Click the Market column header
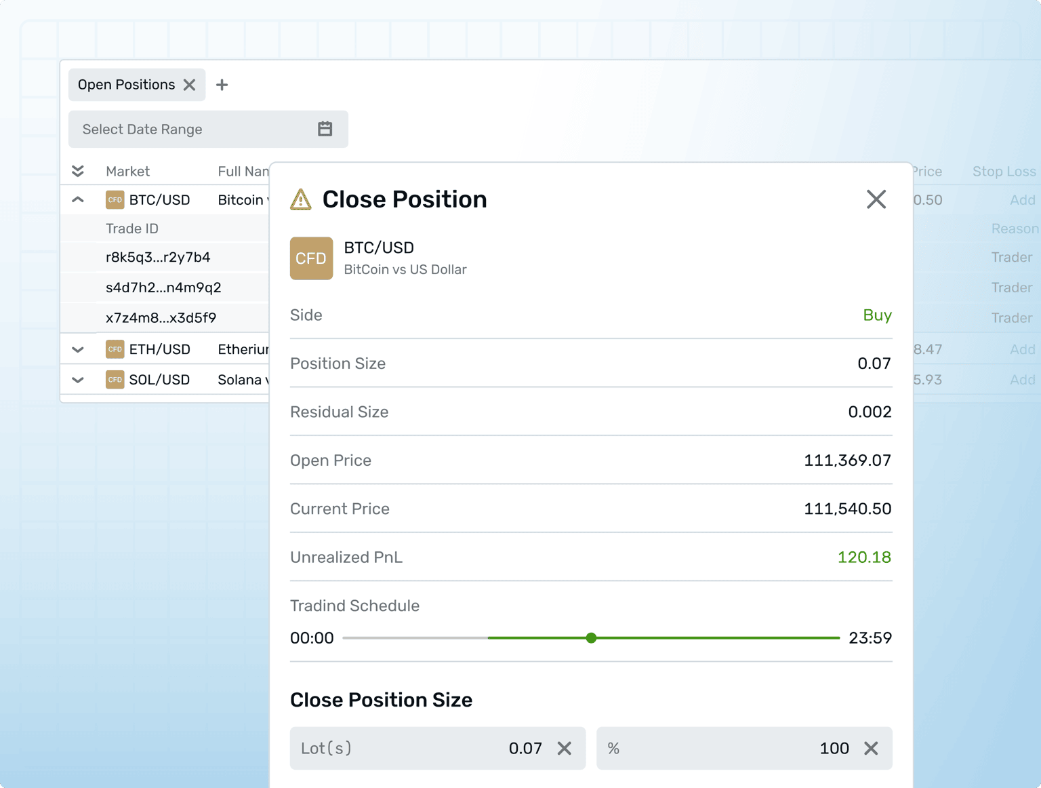 point(127,172)
